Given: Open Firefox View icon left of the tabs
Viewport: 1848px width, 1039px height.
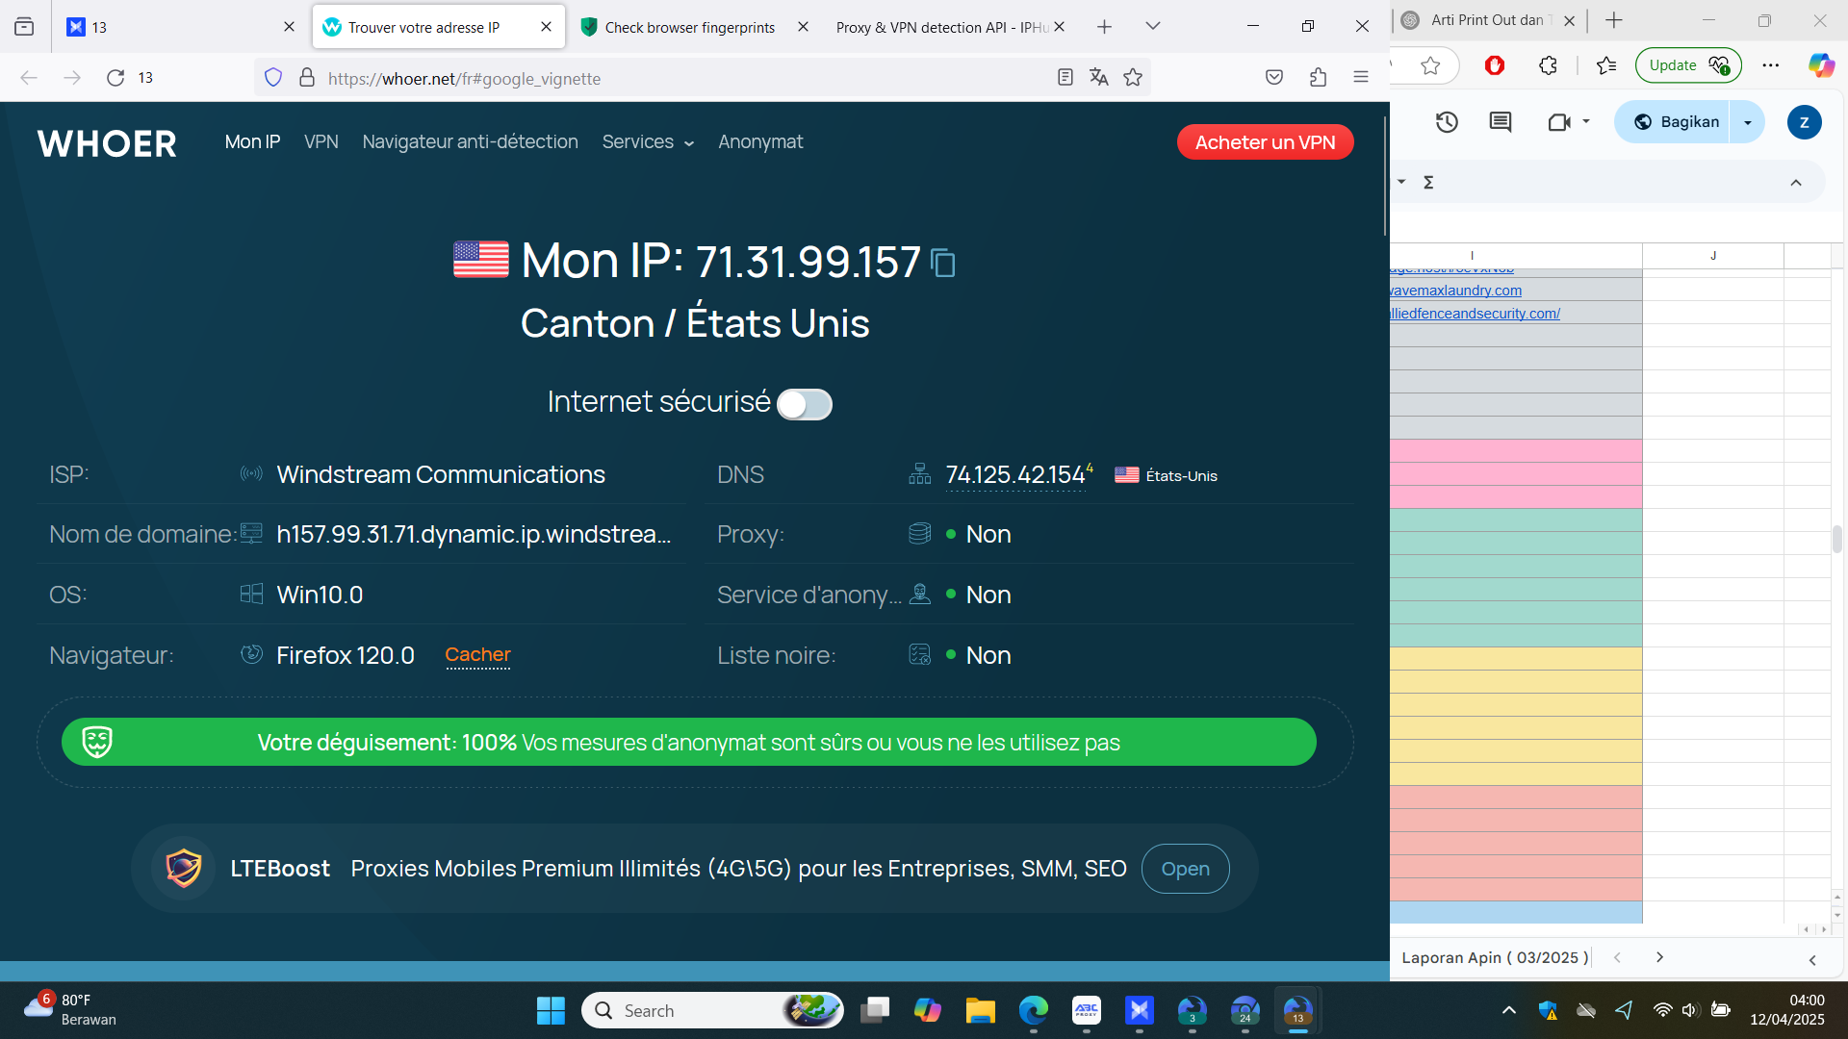Looking at the screenshot, I should (x=24, y=27).
